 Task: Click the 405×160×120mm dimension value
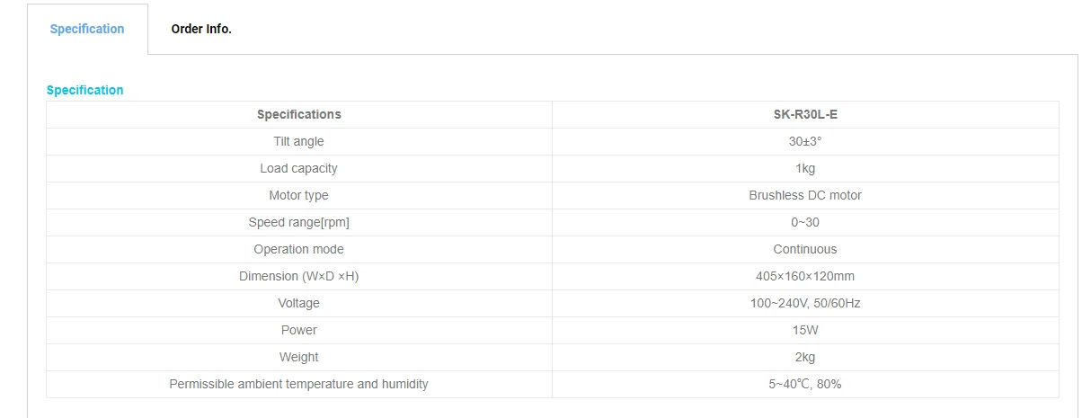pyautogui.click(x=804, y=276)
